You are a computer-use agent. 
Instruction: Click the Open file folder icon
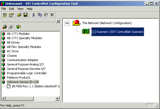click(x=19, y=15)
